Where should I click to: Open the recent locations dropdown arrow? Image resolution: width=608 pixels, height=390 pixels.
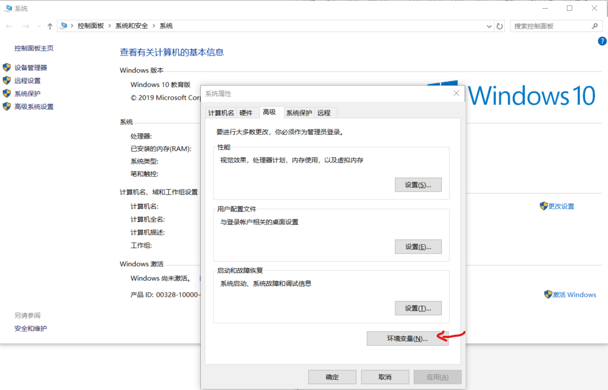click(x=39, y=26)
